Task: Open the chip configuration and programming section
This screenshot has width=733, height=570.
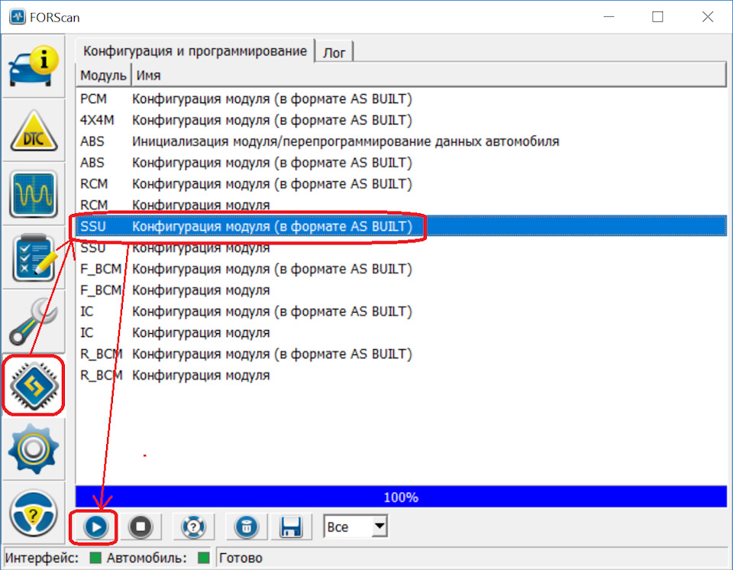Action: tap(33, 386)
